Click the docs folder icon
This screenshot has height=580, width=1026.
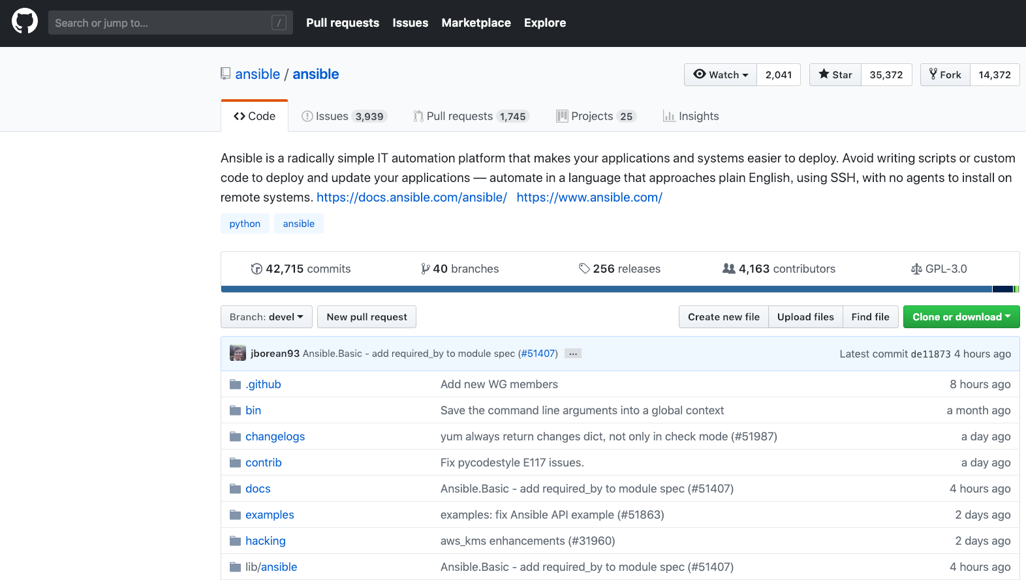(236, 489)
